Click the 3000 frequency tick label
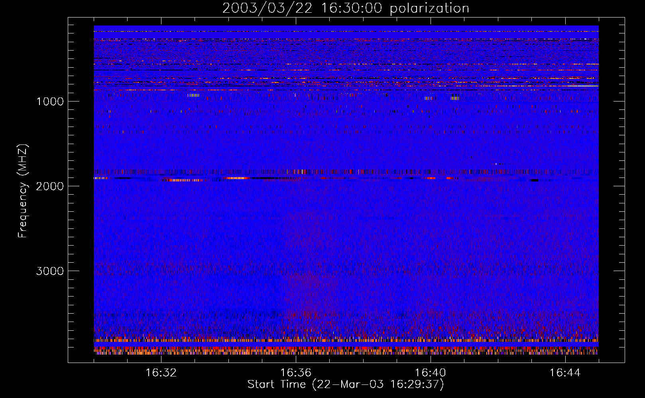The height and width of the screenshot is (398, 645). tap(50, 271)
